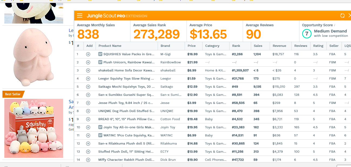This screenshot has width=351, height=167.
Task: Click SP badge on WATINC row
Action: click(x=100, y=135)
